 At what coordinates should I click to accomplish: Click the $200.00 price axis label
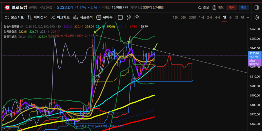255,86
